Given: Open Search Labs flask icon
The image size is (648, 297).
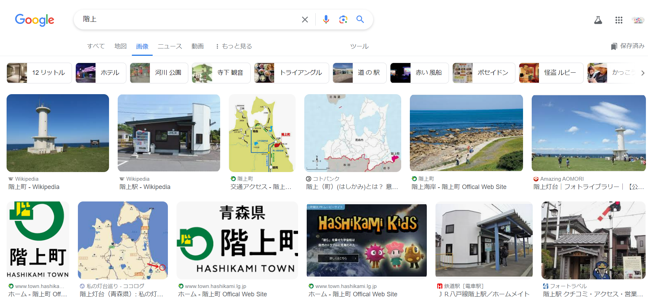Looking at the screenshot, I should 598,20.
